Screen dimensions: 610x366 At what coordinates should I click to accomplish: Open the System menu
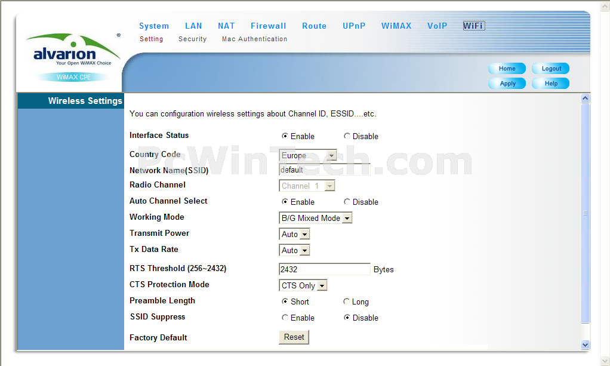point(154,26)
